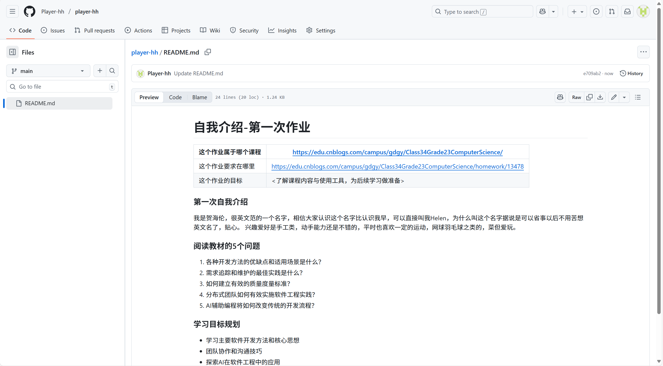
Task: Focus the Go to file field
Action: tap(62, 86)
